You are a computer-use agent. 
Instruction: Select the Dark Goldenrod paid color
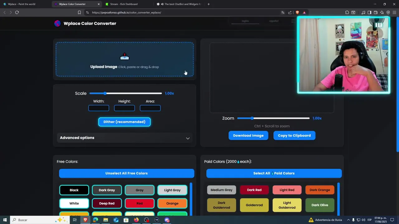pyautogui.click(x=222, y=205)
